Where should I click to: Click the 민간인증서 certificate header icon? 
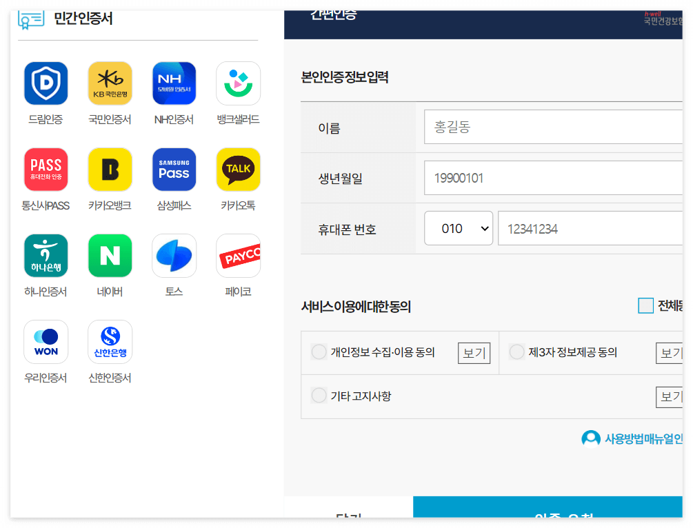pos(31,19)
